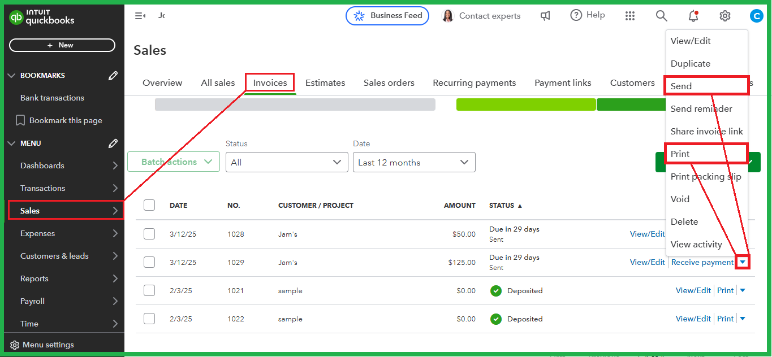
Task: Select Send reminder in the menu
Action: [707, 109]
